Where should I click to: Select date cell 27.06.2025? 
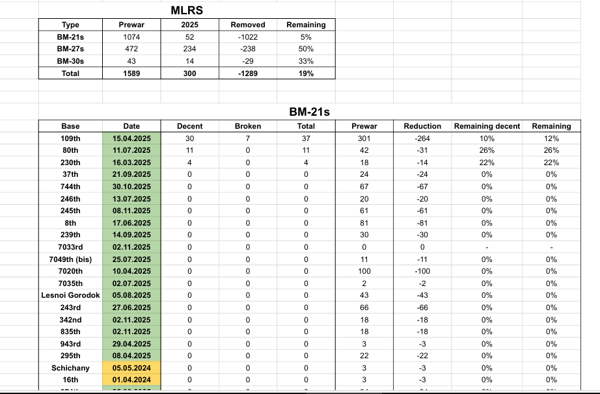tap(131, 308)
